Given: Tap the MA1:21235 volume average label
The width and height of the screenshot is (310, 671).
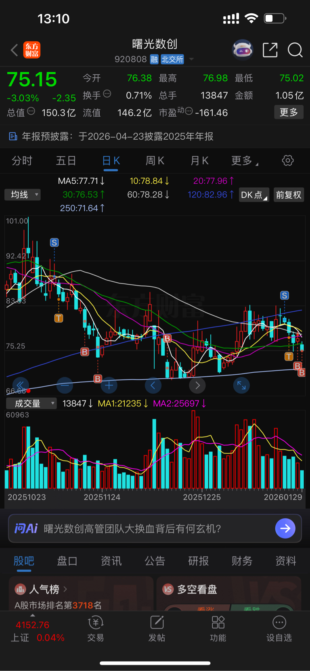Looking at the screenshot, I should coord(123,403).
